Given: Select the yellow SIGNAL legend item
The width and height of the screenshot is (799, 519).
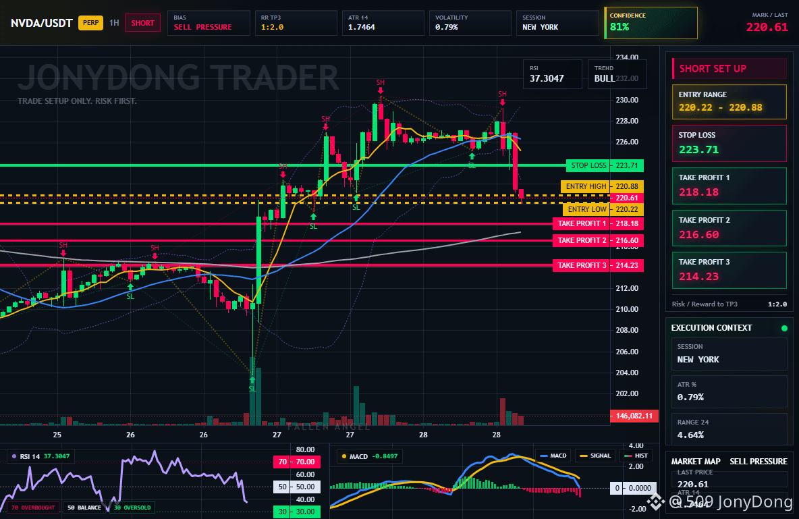Looking at the screenshot, I should [x=595, y=456].
